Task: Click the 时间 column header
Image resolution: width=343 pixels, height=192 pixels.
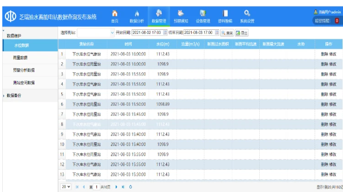Action: [128, 44]
